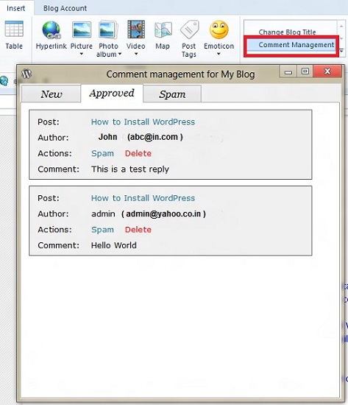Image resolution: width=348 pixels, height=405 pixels.
Task: Click the author name admin
Action: pyautogui.click(x=103, y=214)
